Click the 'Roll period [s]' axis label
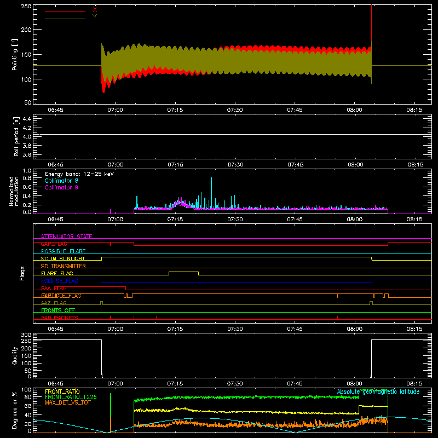 [x=16, y=136]
